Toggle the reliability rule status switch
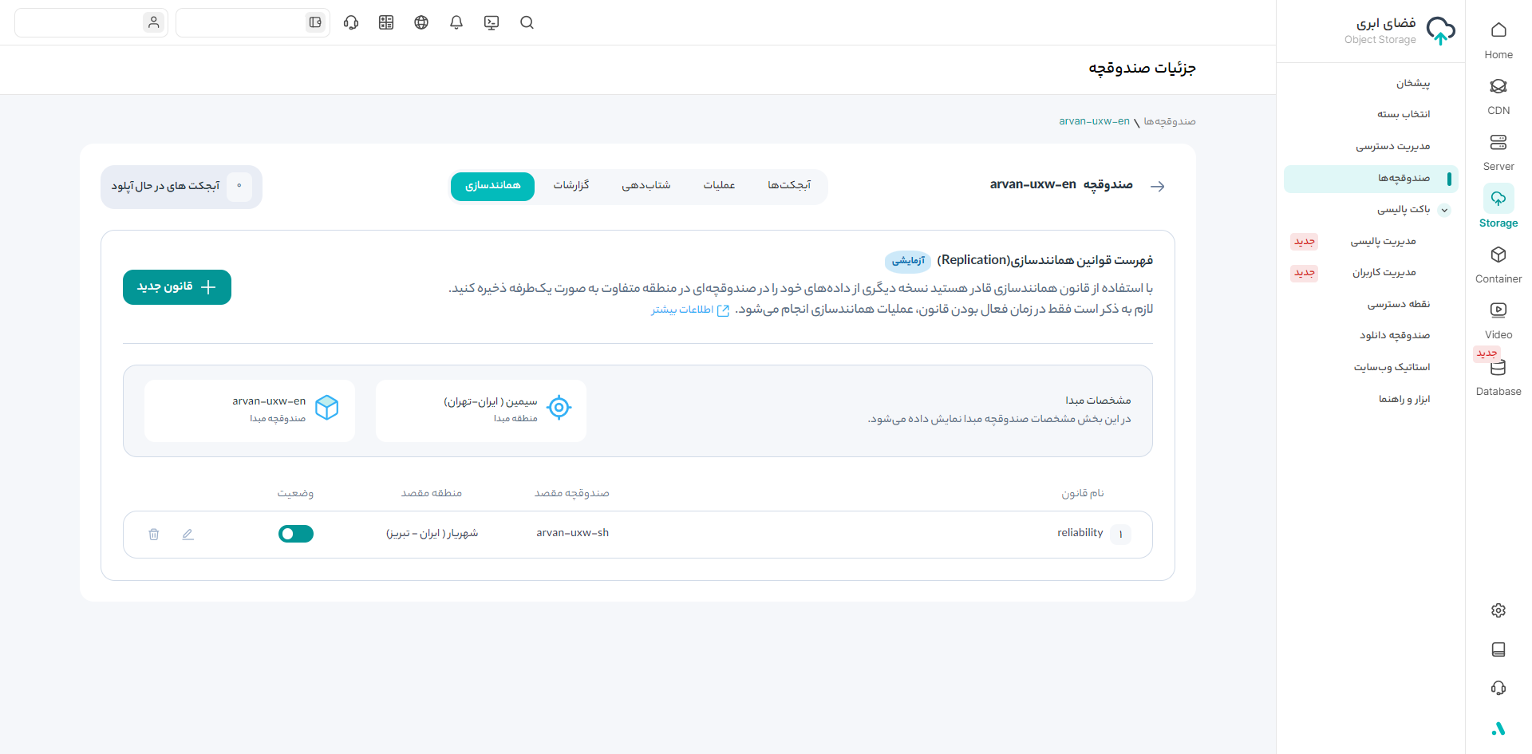Image resolution: width=1532 pixels, height=754 pixels. pos(296,534)
